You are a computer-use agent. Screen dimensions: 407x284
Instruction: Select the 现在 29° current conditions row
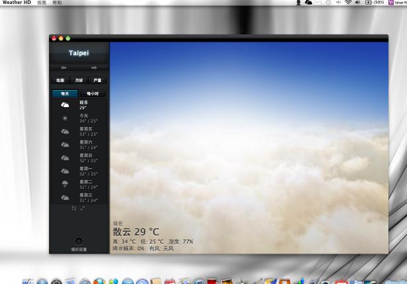[x=79, y=105]
